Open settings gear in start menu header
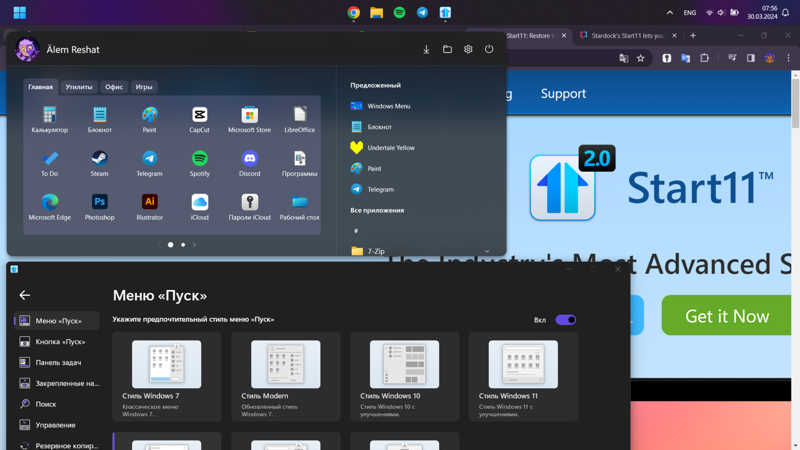800x450 pixels. 468,49
